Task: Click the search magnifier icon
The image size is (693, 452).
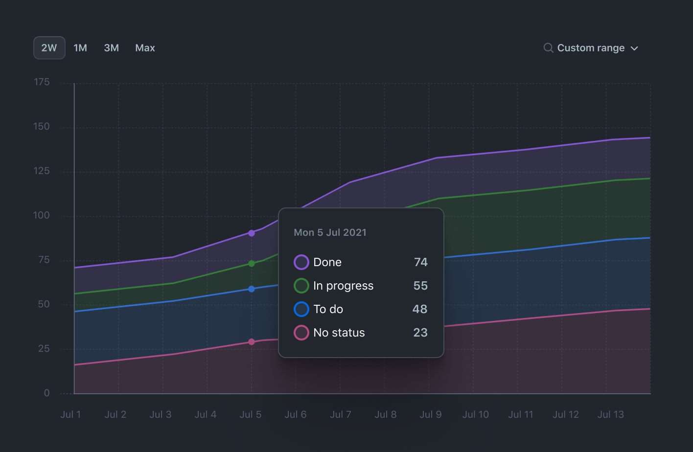Action: point(549,48)
